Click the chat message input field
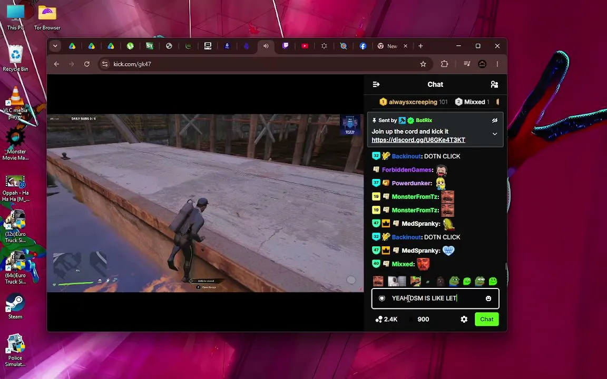This screenshot has height=379, width=607. point(435,298)
